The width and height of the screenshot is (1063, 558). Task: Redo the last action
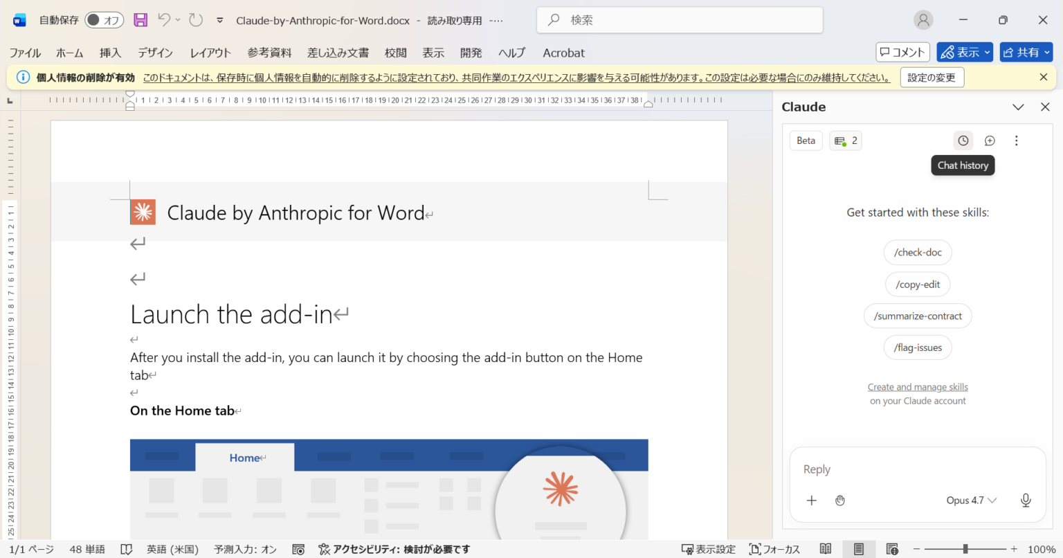click(197, 20)
